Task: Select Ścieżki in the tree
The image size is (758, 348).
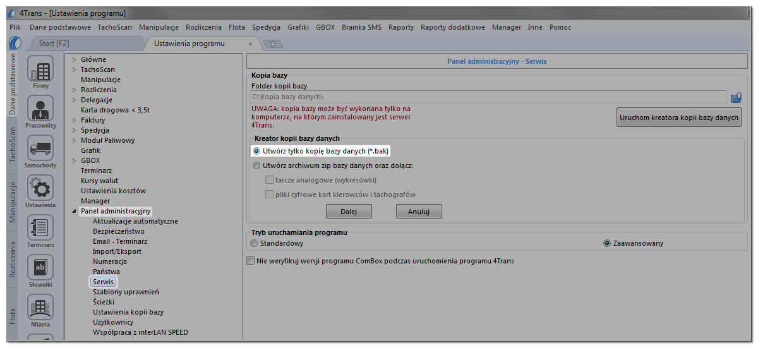Action: (x=104, y=302)
